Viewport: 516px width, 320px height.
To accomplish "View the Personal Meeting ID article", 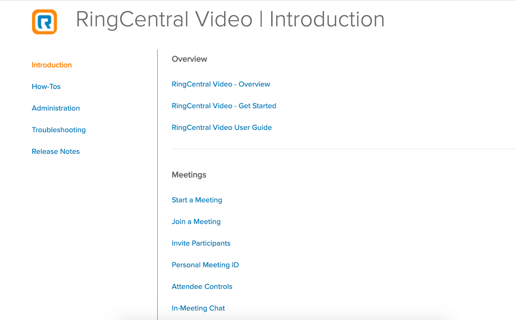I will pyautogui.click(x=205, y=265).
